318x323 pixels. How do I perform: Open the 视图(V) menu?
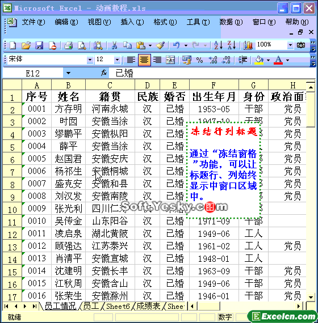pyautogui.click(x=99, y=22)
